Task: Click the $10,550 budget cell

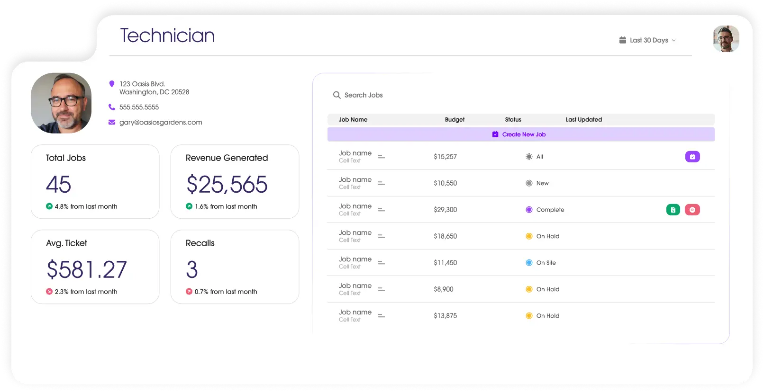Action: [445, 183]
